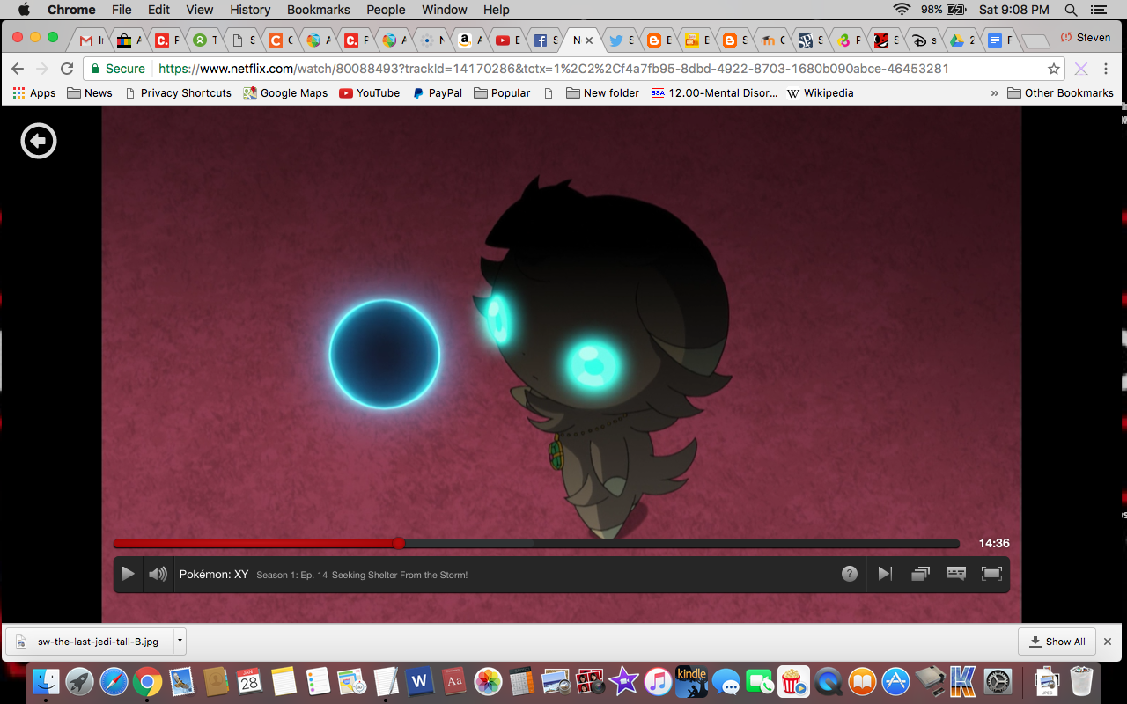Open iTunes from the dock
Viewport: 1127px width, 704px height.
click(x=658, y=680)
